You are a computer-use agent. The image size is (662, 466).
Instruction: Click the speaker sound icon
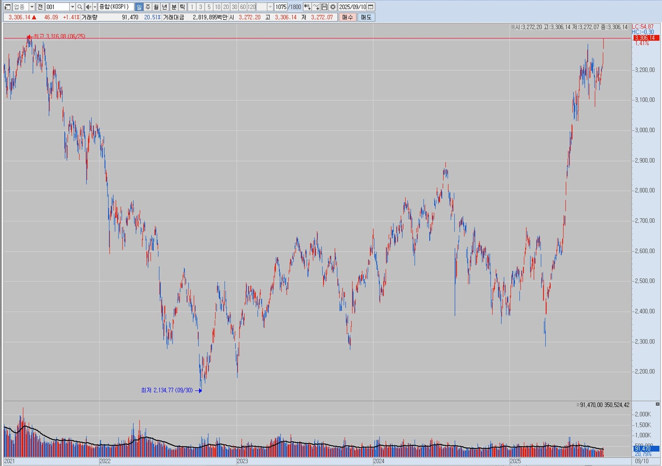[x=89, y=7]
